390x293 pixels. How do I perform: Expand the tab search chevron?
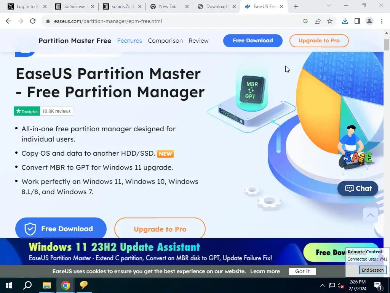[329, 5]
